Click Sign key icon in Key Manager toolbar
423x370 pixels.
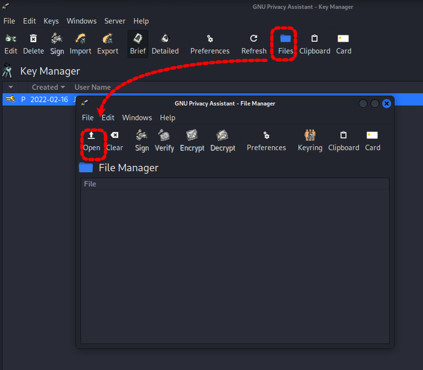(57, 44)
